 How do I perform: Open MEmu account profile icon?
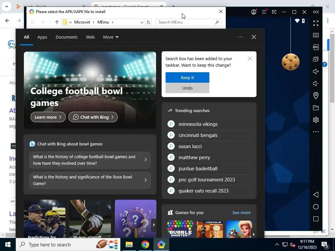pos(254,12)
